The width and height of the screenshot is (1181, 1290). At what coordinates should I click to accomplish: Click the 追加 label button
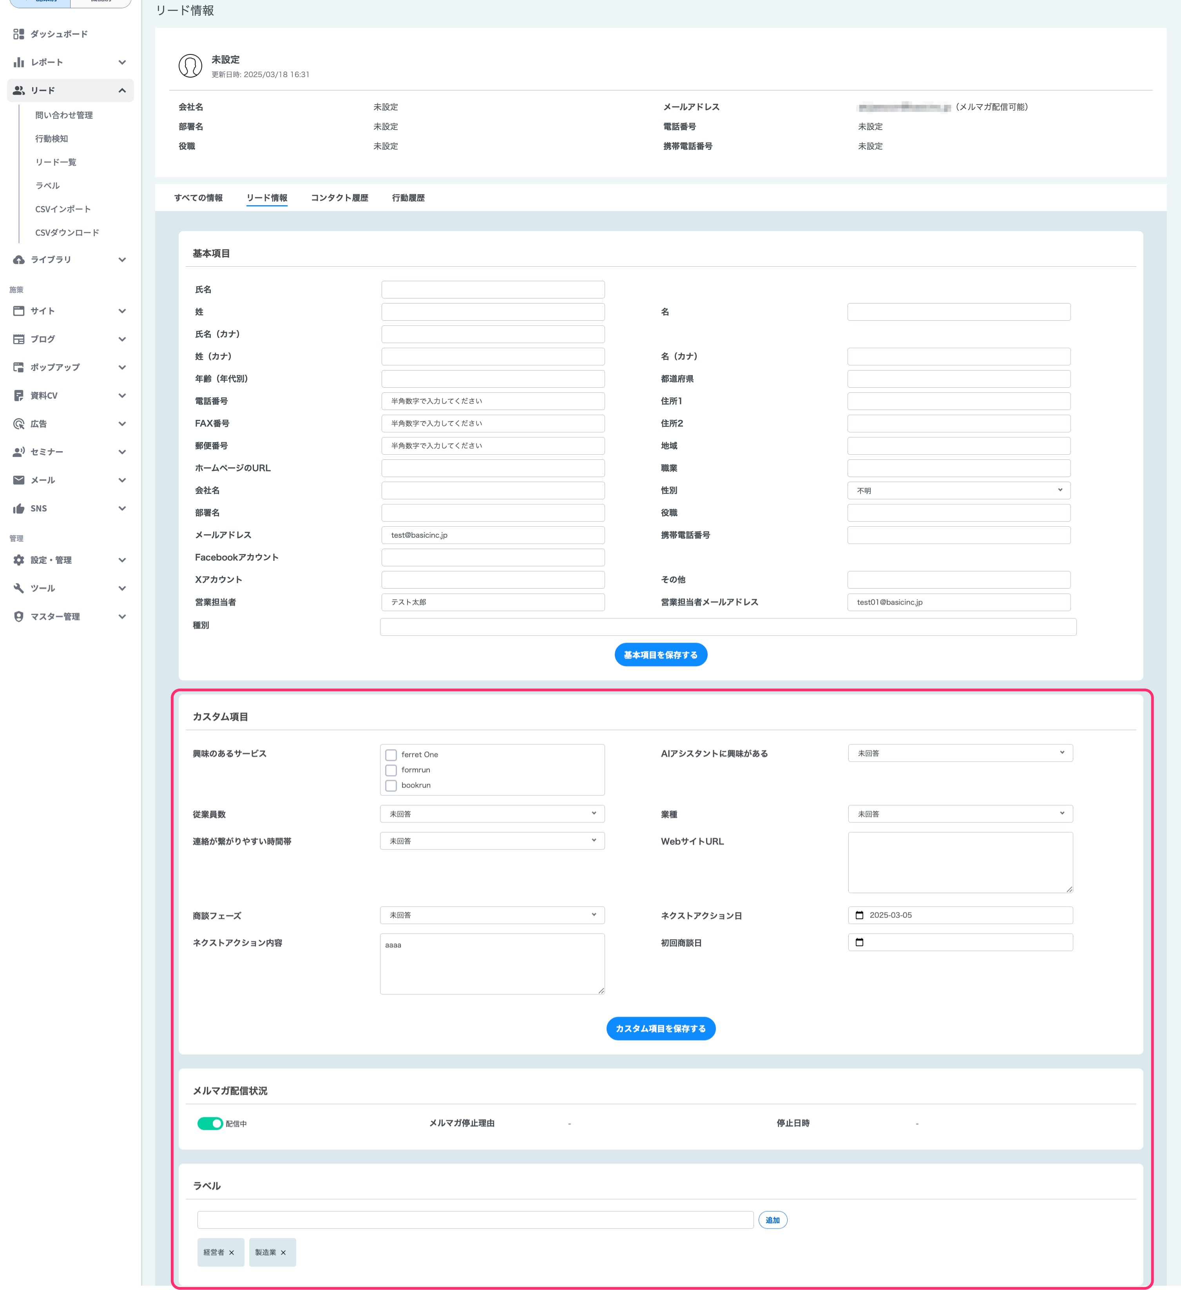coord(773,1220)
